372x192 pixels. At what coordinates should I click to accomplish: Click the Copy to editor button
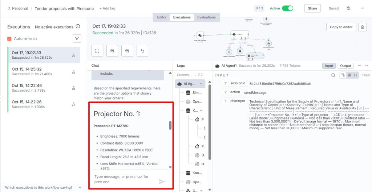tap(341, 27)
